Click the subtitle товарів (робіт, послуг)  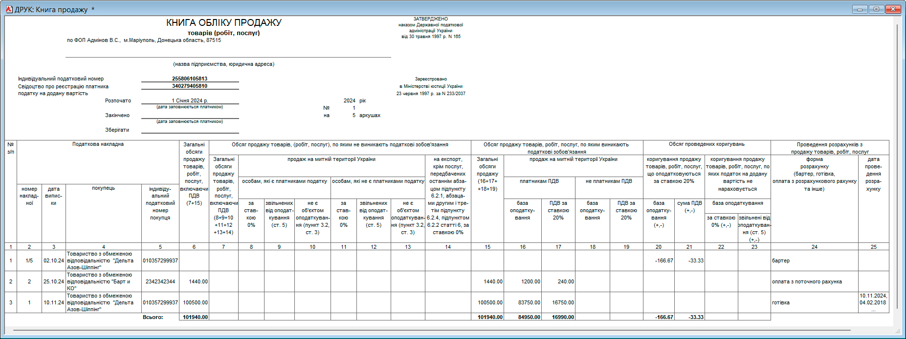(x=224, y=33)
